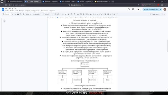The height and width of the screenshot is (95, 168).
Task: Print the document
Action: (x=18, y=14)
